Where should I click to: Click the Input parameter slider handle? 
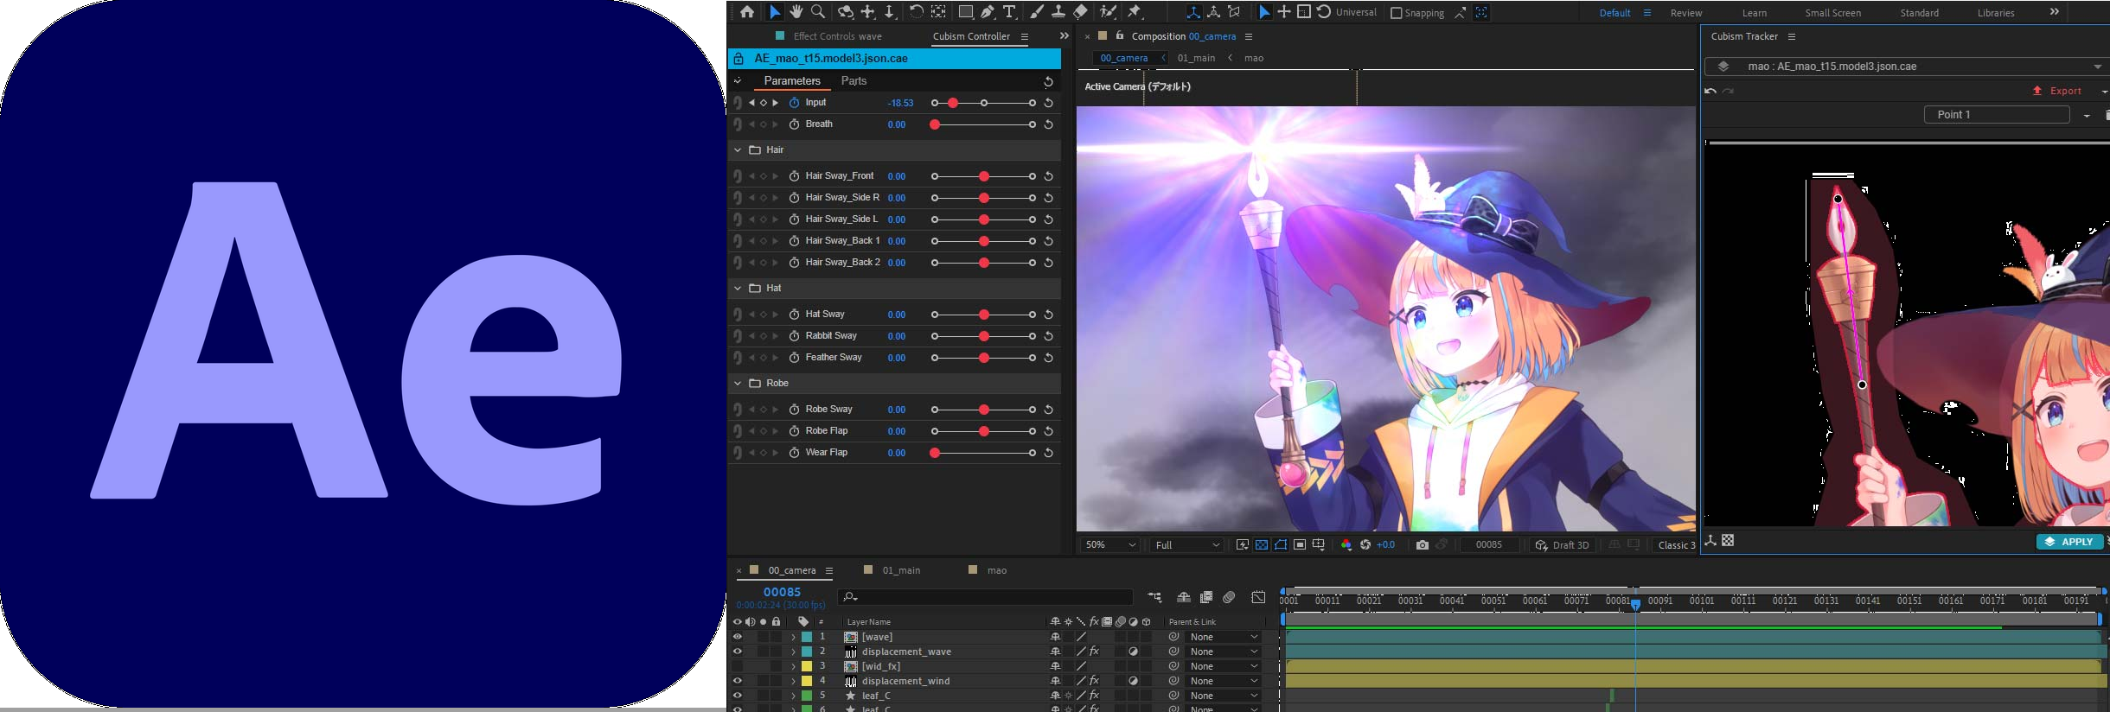click(x=953, y=103)
